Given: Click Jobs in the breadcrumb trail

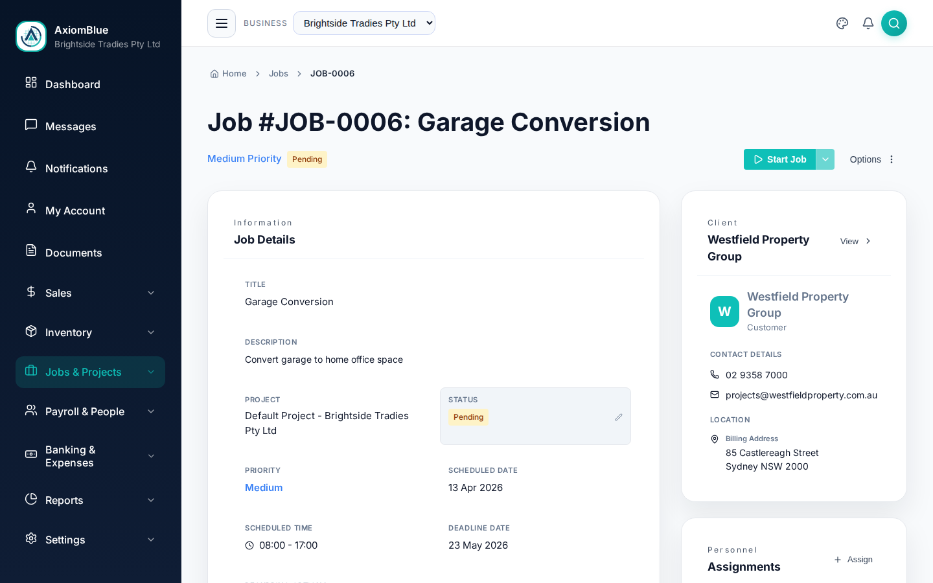Looking at the screenshot, I should (x=279, y=73).
